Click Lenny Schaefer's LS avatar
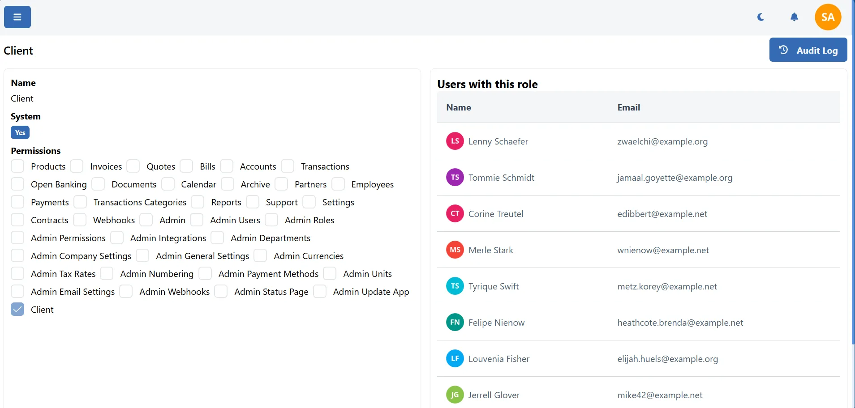This screenshot has width=855, height=408. [455, 141]
